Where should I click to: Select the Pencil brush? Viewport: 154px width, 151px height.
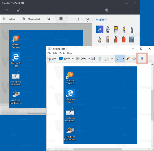click(100, 39)
